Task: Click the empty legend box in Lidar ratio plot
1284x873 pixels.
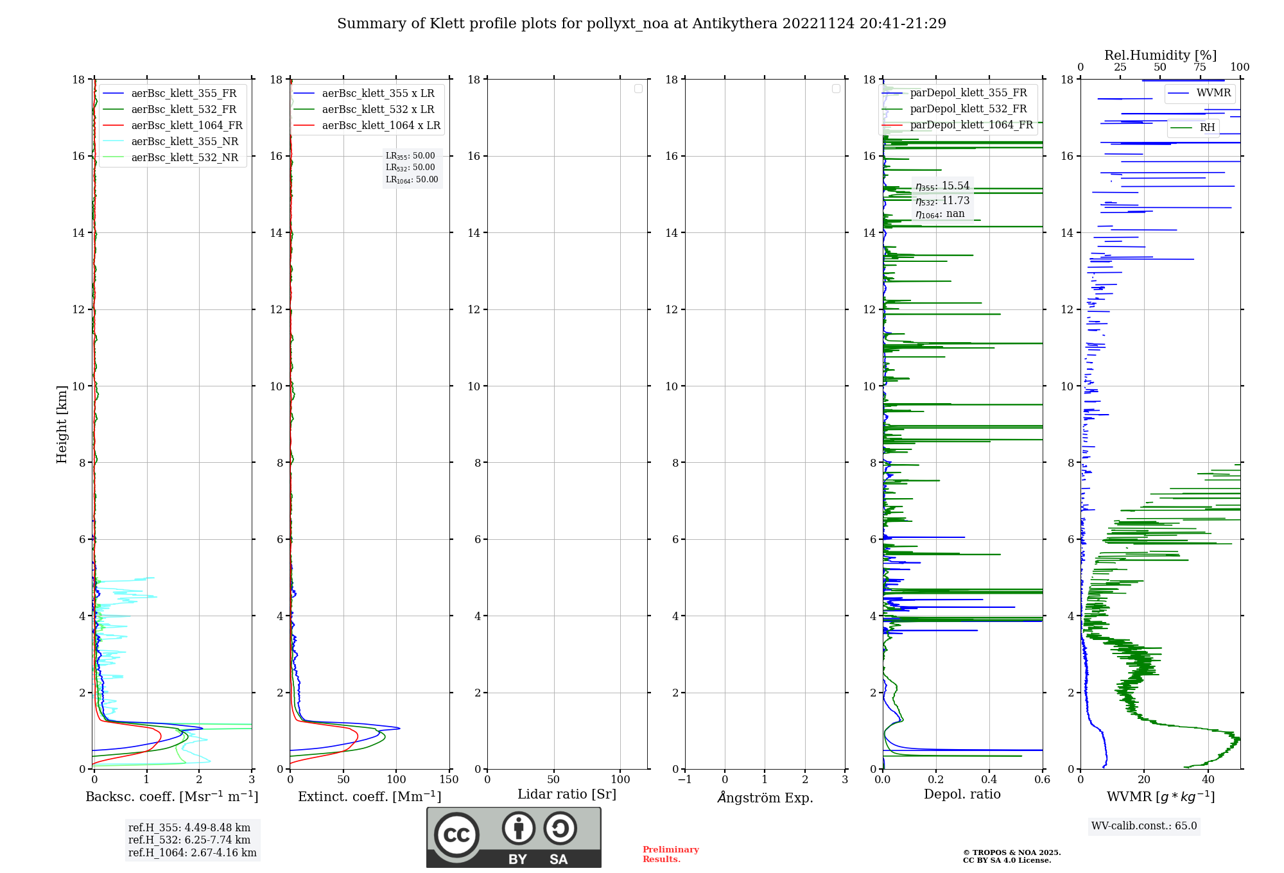Action: click(x=638, y=89)
